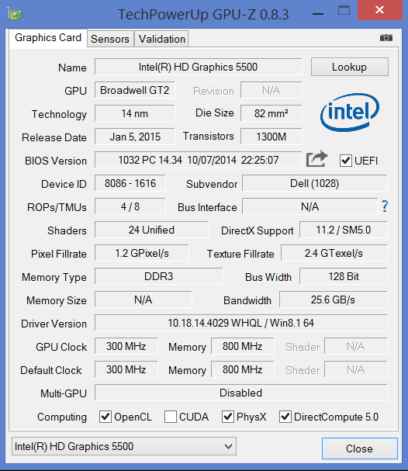Open the GPU selection dropdown

(x=124, y=446)
